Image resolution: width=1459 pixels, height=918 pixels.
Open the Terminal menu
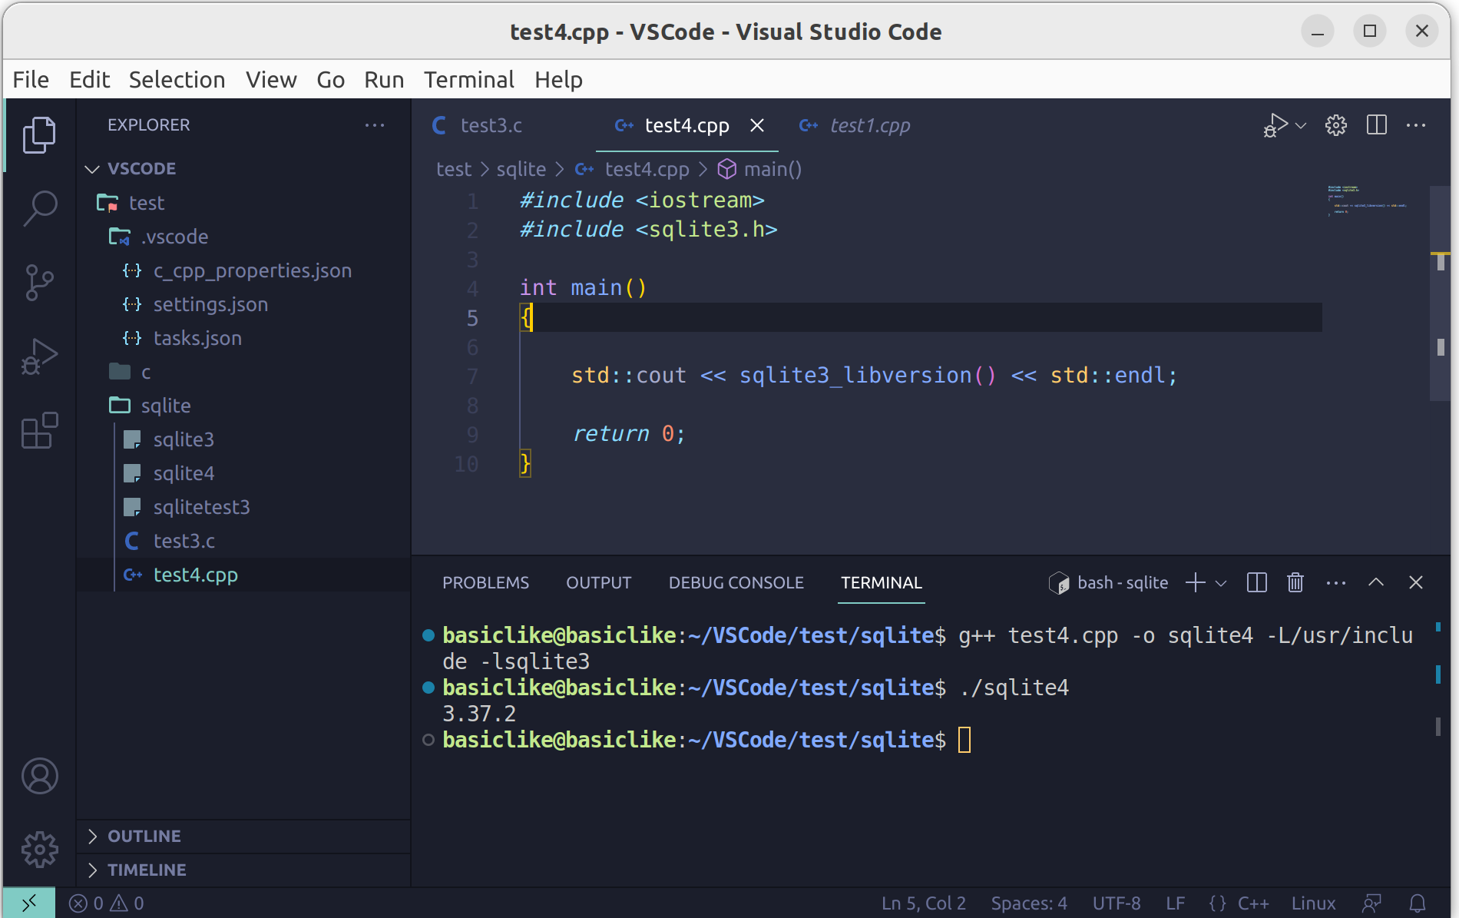tap(468, 80)
